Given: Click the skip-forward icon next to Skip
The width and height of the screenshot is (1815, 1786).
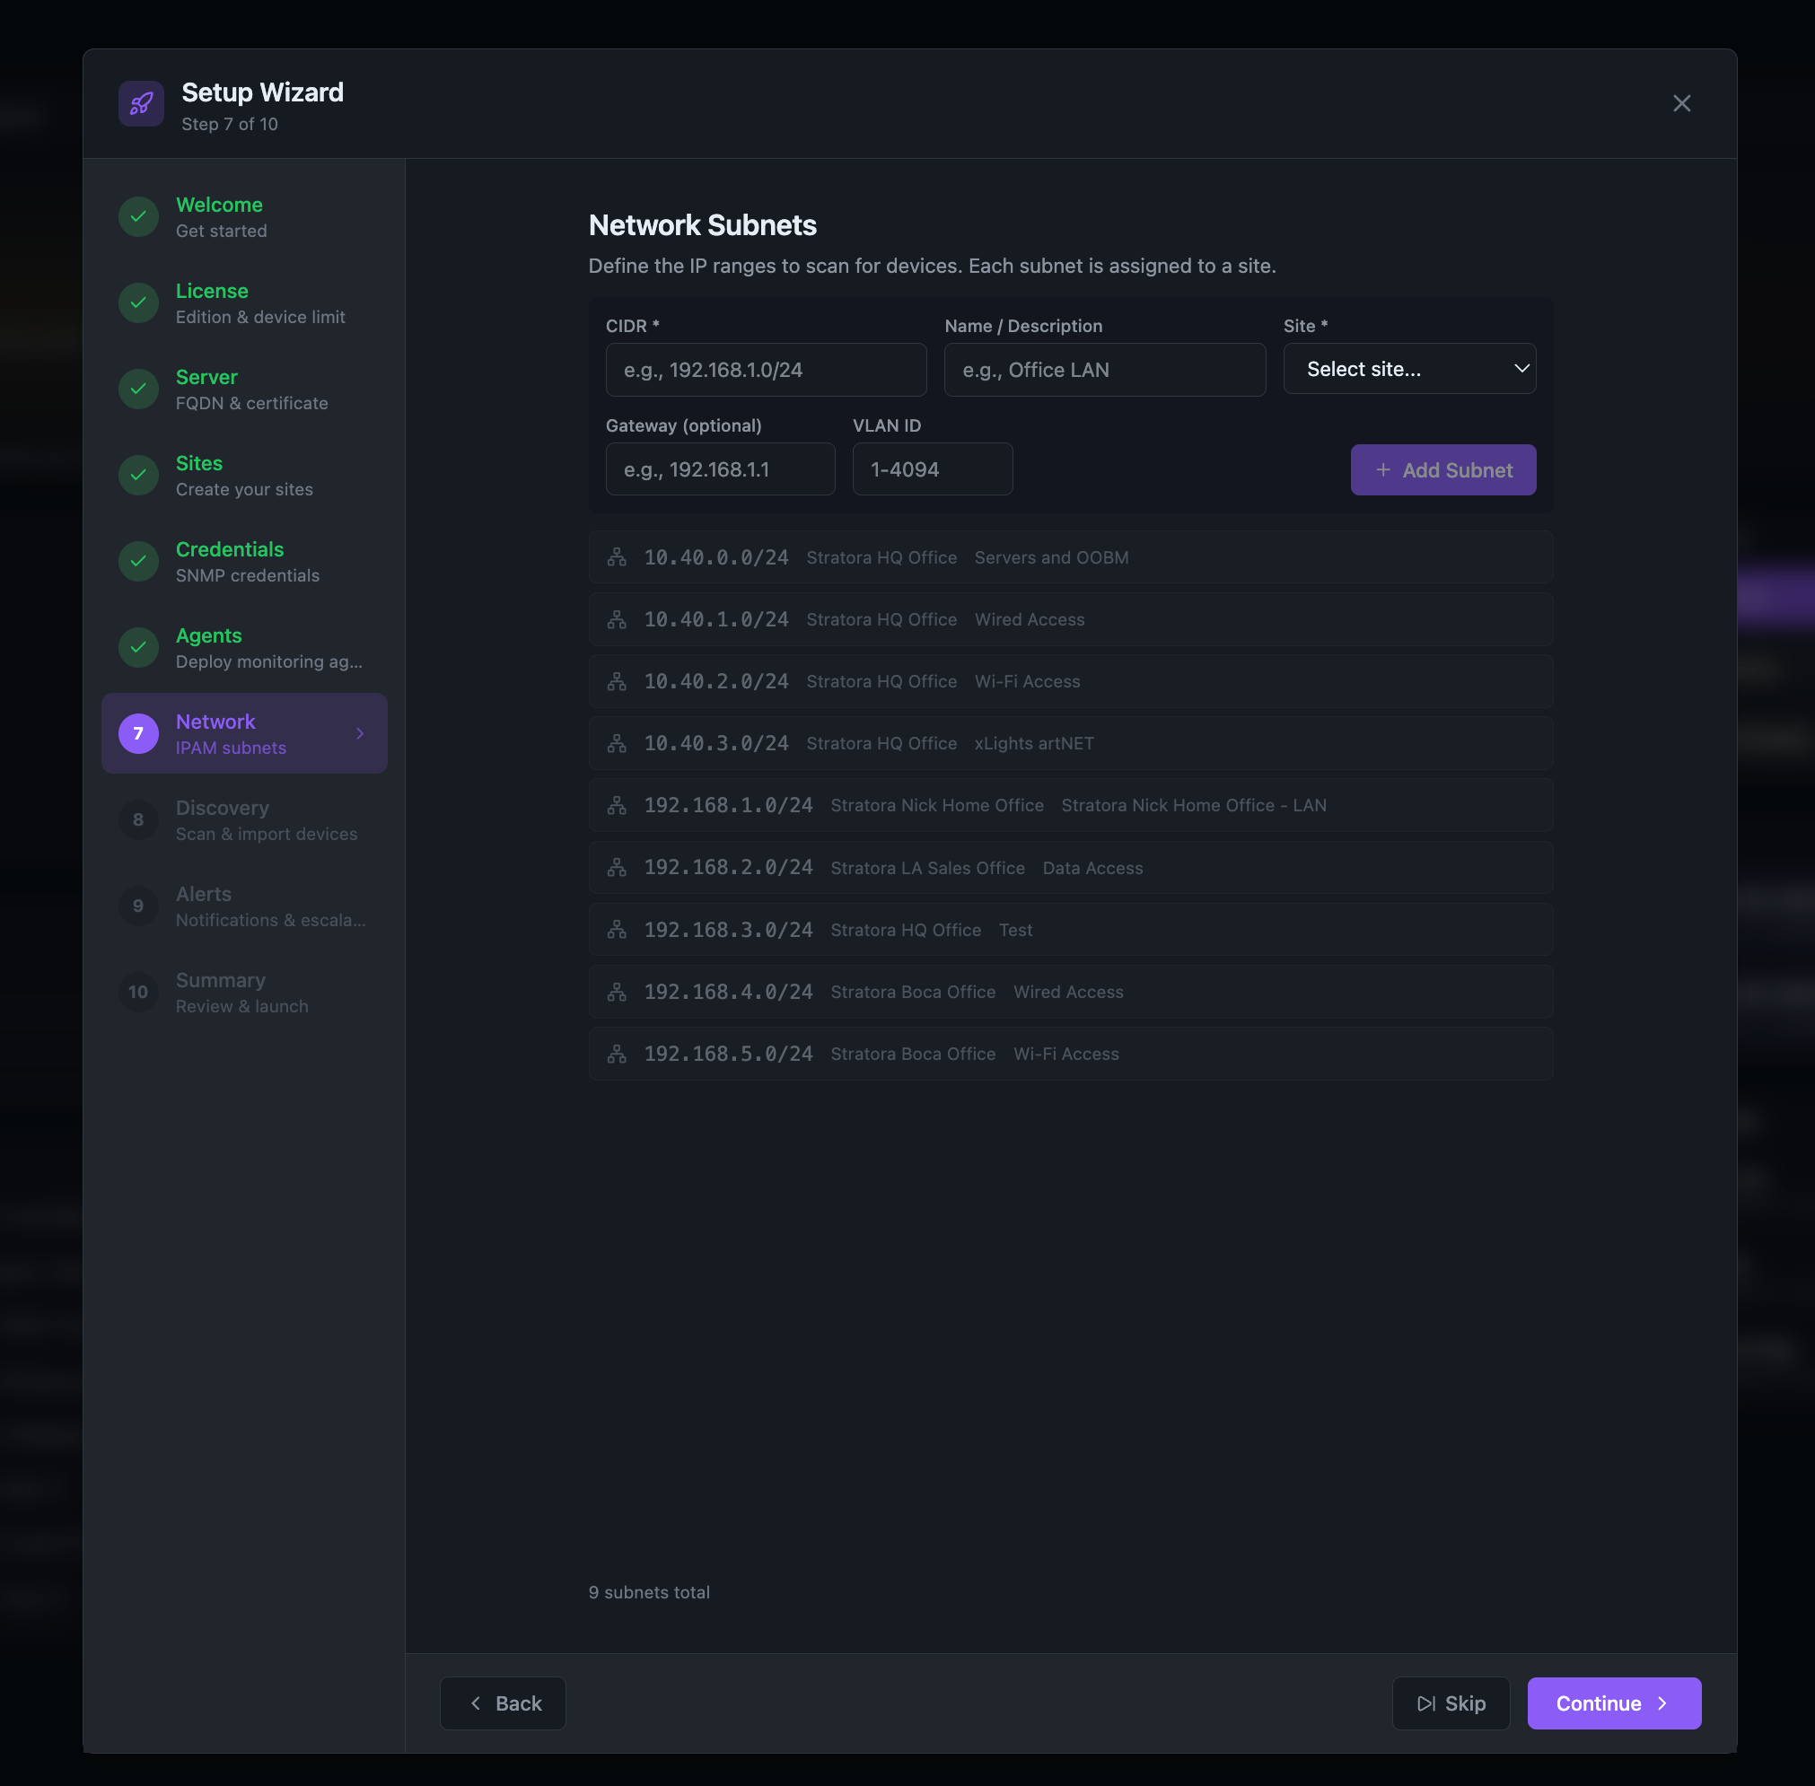Looking at the screenshot, I should pos(1426,1703).
